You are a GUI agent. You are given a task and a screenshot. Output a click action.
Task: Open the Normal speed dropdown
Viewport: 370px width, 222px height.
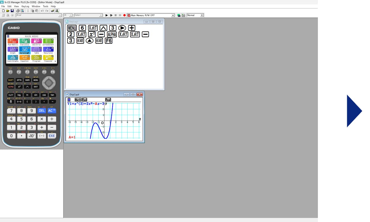(x=202, y=15)
